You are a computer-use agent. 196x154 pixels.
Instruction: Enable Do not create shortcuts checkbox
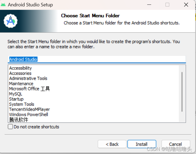coord(10,127)
